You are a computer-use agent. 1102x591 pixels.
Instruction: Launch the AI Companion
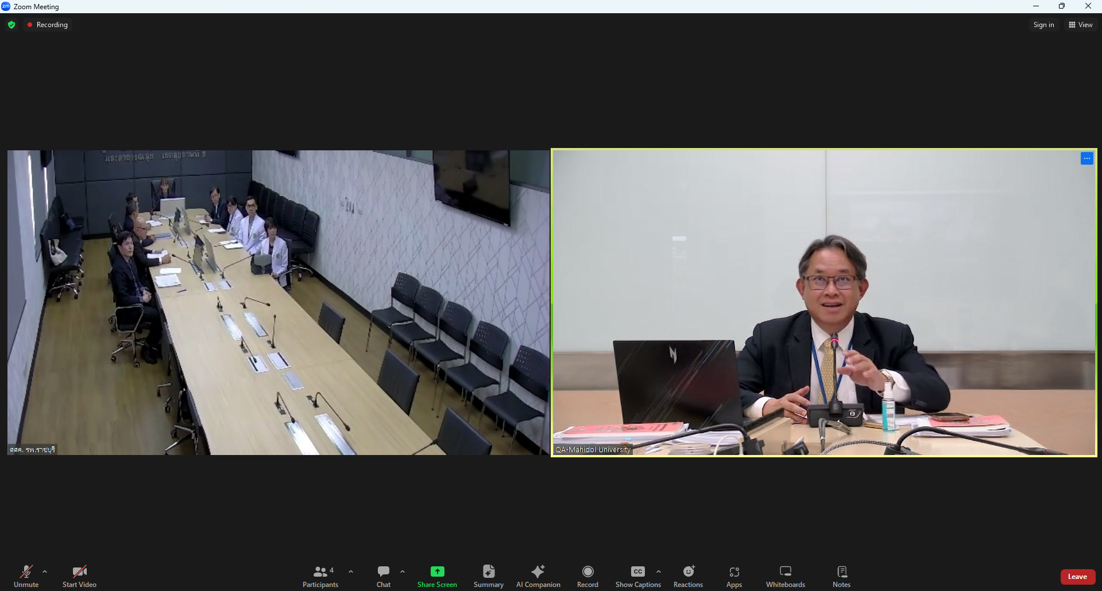click(x=538, y=576)
